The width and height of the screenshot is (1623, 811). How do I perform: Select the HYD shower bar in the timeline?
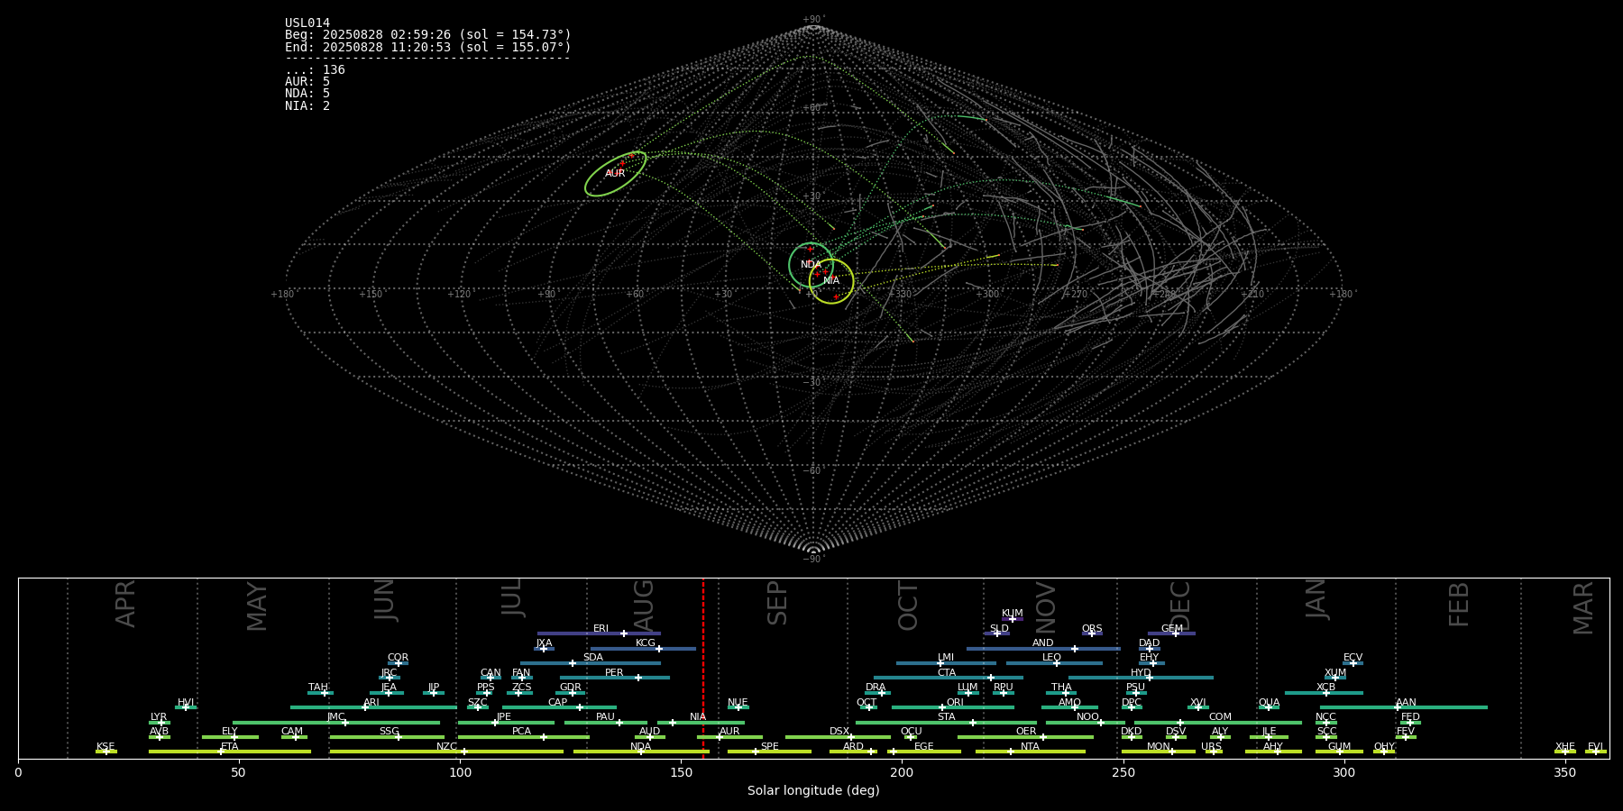(1141, 678)
